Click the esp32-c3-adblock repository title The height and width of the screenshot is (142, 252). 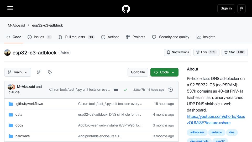[x=35, y=53]
